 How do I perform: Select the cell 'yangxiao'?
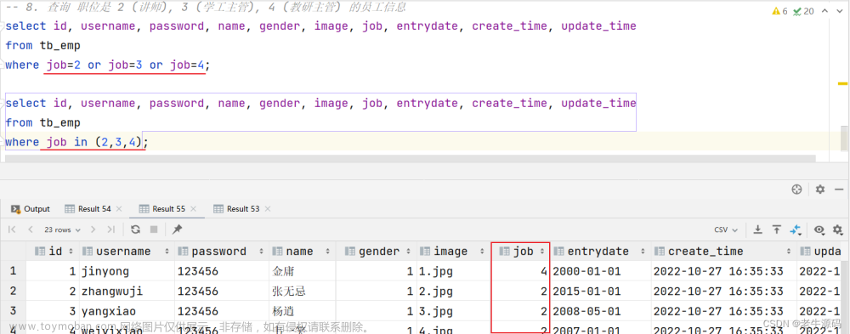pyautogui.click(x=127, y=311)
